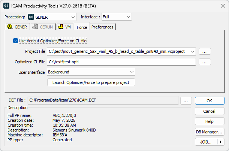Expand the User Interface Background dropdown
Image resolution: width=229 pixels, height=151 pixels.
click(91, 72)
